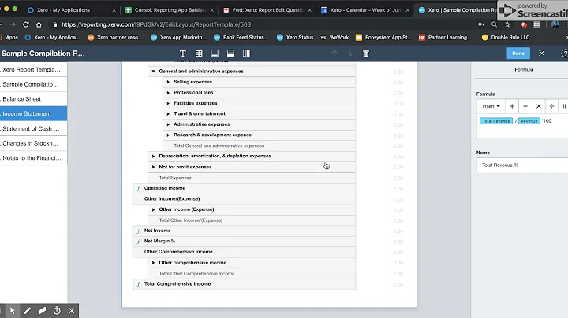Select Total Comprehensive Income formula row
568x318 pixels.
[244, 284]
